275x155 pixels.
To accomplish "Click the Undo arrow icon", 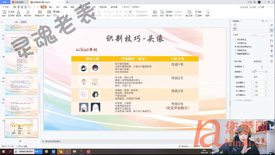I will click(x=29, y=7).
